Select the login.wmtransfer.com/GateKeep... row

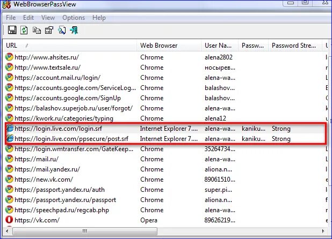click(166, 148)
